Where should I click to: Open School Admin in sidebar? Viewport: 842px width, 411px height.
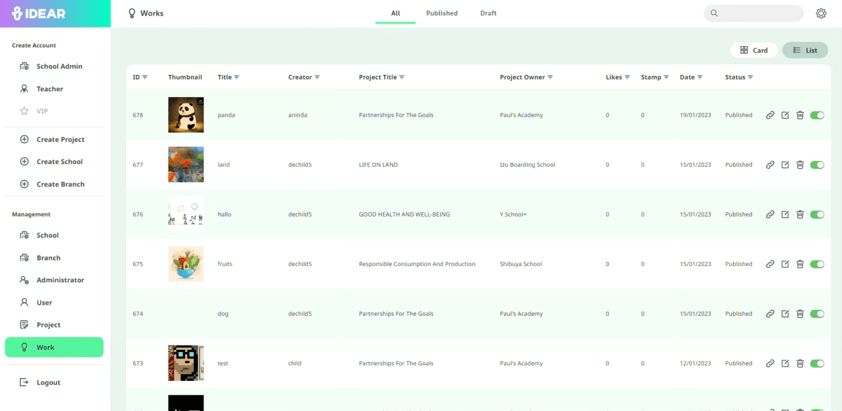click(x=54, y=66)
